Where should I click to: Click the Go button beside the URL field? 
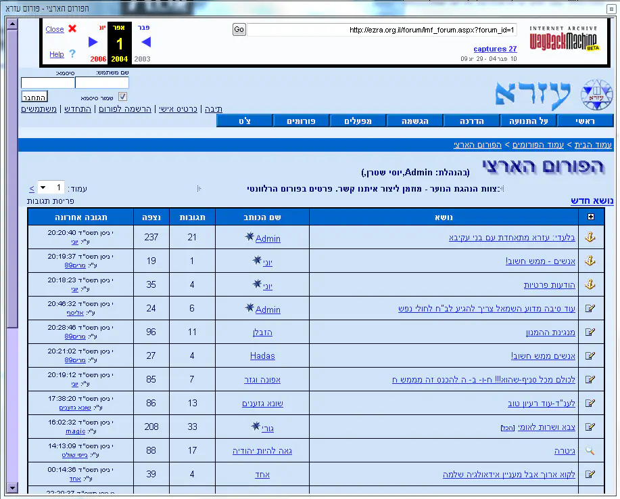pos(239,30)
